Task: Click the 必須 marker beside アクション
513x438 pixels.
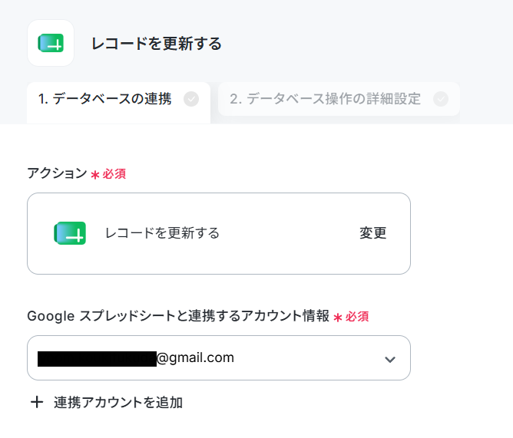Action: tap(114, 174)
